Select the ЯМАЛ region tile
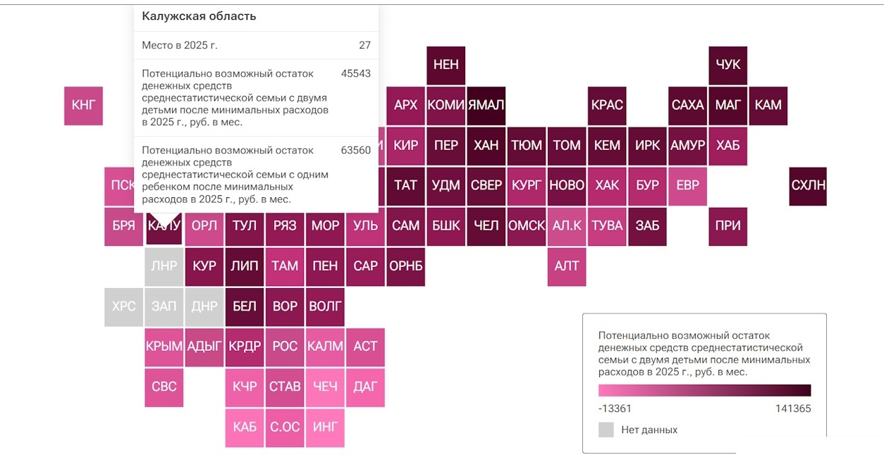 [486, 106]
